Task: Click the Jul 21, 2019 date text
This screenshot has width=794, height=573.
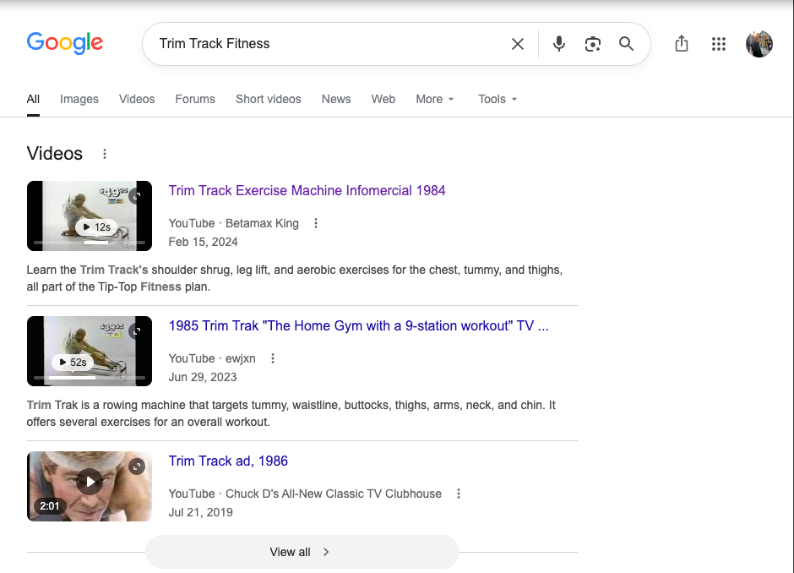Action: (200, 513)
